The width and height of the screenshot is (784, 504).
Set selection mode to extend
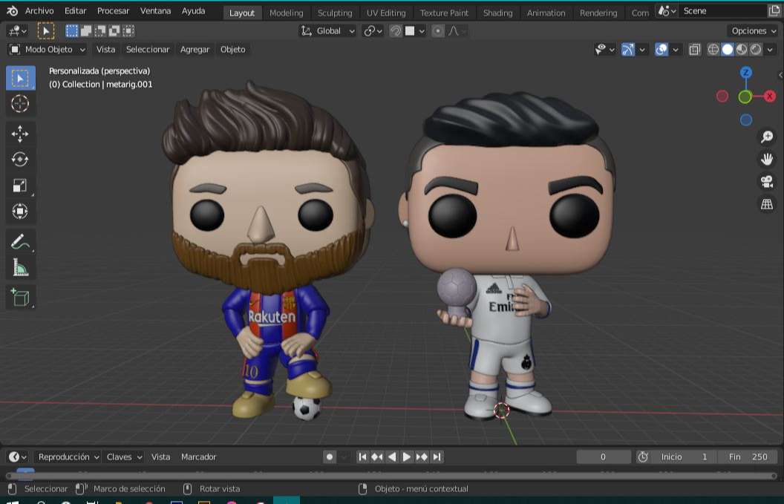pos(86,31)
